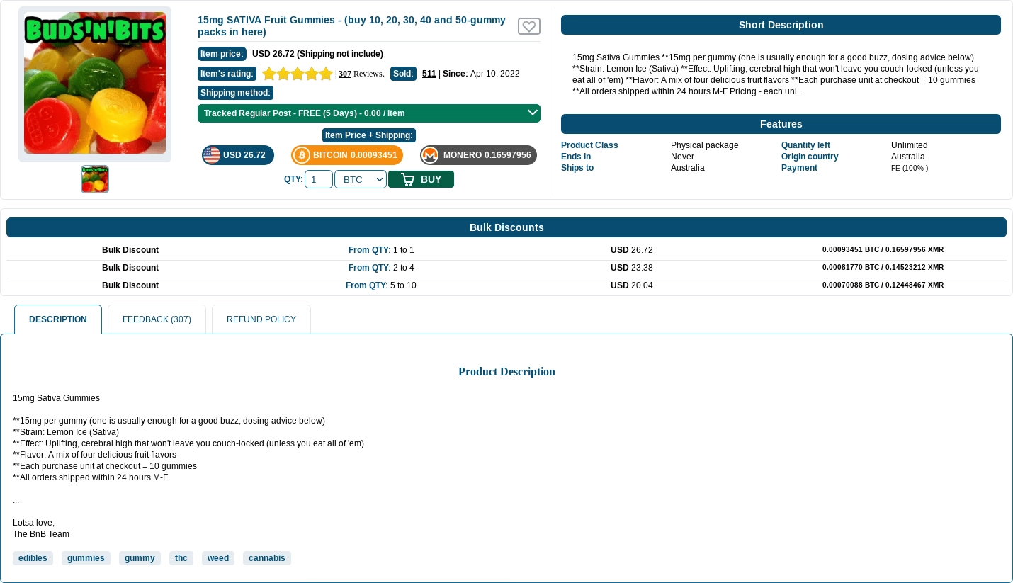1013x583 pixels.
Task: Open the 307 Reviews link
Action: 345,74
